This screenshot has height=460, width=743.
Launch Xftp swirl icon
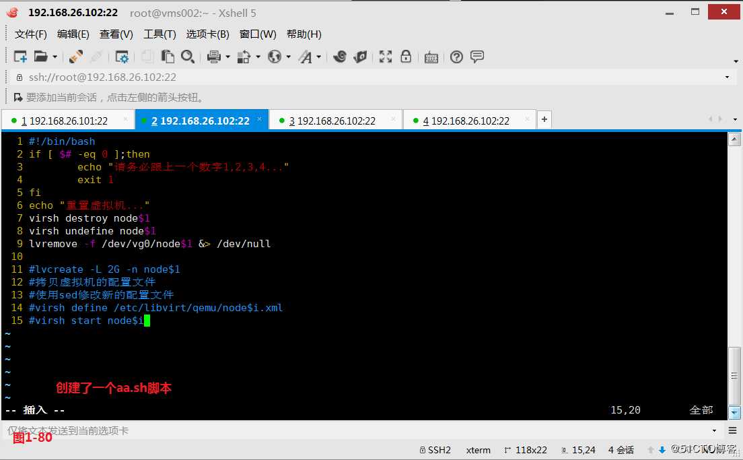pos(340,57)
